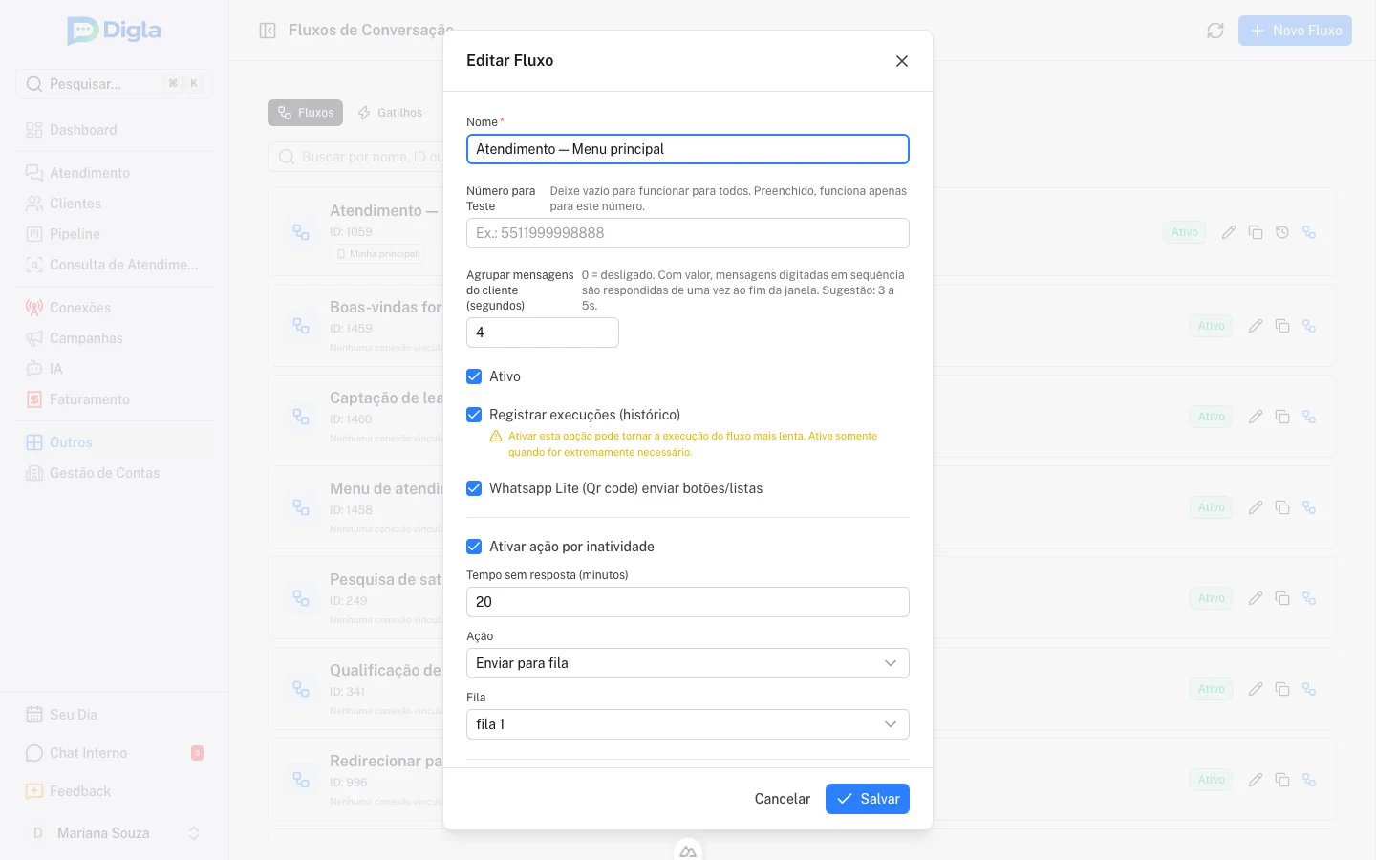Uncheck the Ativo checkbox
The height and width of the screenshot is (860, 1376).
click(474, 376)
